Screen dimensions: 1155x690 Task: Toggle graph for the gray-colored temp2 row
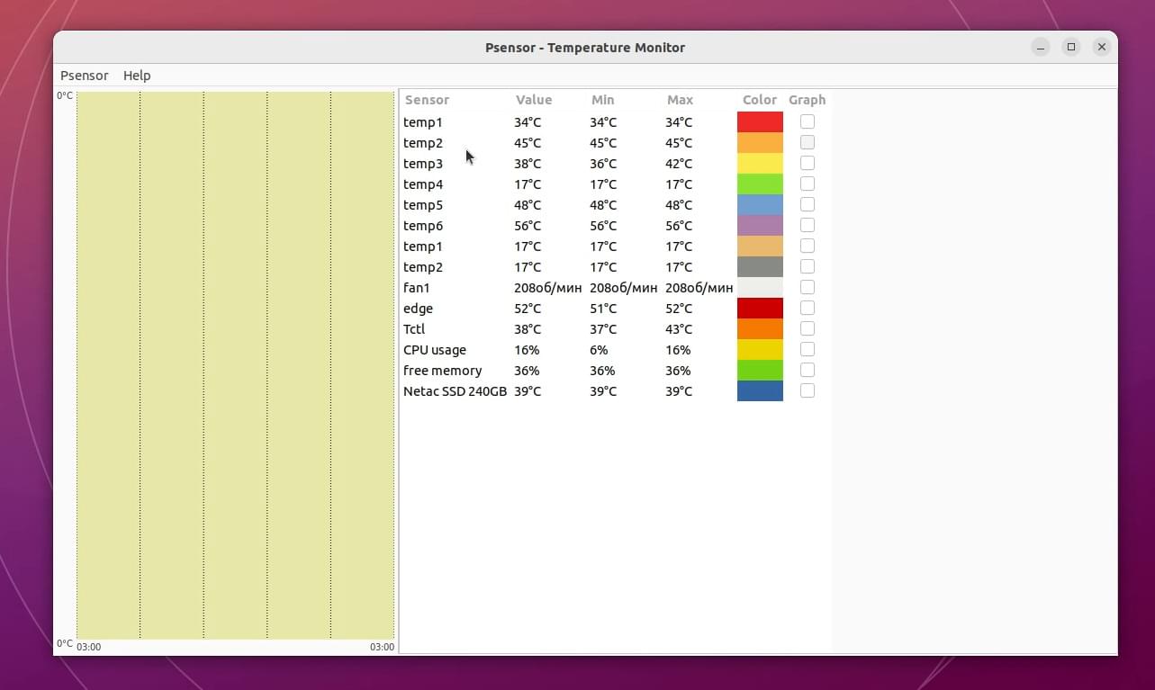(x=808, y=266)
